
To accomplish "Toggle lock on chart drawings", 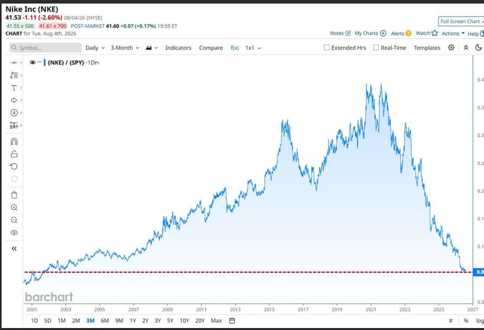I will (x=14, y=154).
